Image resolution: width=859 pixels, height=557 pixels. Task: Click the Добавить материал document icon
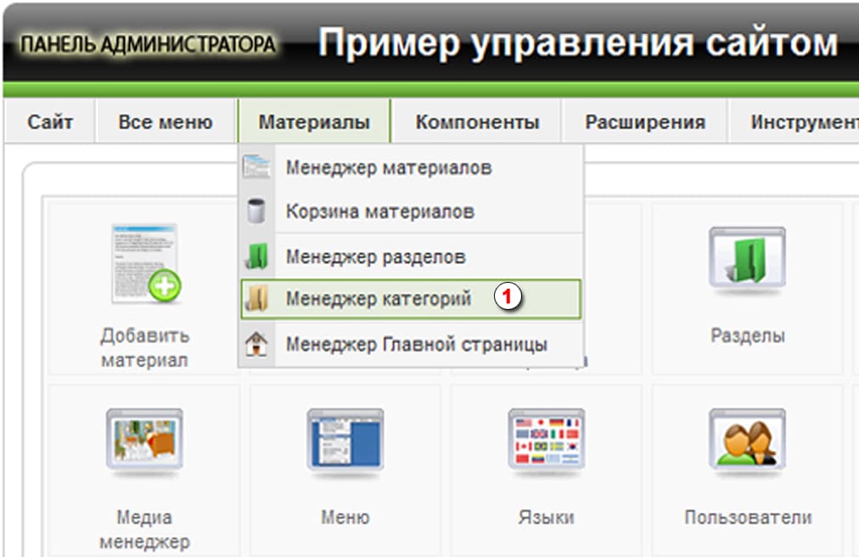coord(145,264)
